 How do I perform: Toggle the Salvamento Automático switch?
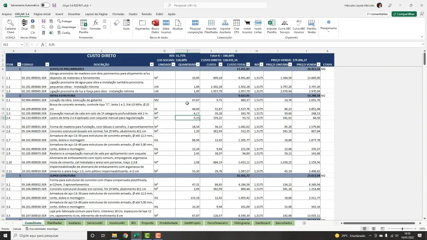[x=45, y=5]
